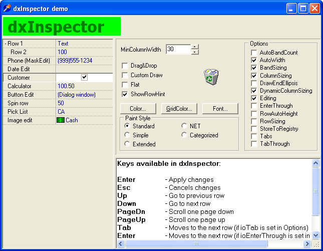Toggle the Customer checkbox in the inspector
The height and width of the screenshot is (251, 323).
click(x=84, y=78)
